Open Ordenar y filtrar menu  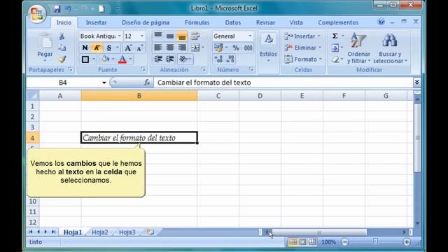coord(358,48)
